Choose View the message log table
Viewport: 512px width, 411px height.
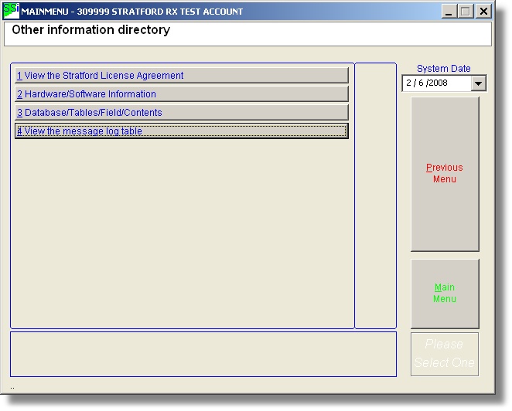tap(182, 131)
